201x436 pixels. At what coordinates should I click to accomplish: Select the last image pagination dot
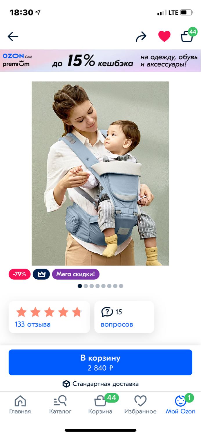pos(121,286)
